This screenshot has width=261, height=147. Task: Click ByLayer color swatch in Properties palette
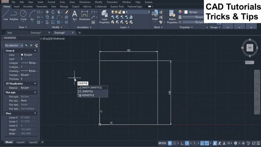point(22,55)
